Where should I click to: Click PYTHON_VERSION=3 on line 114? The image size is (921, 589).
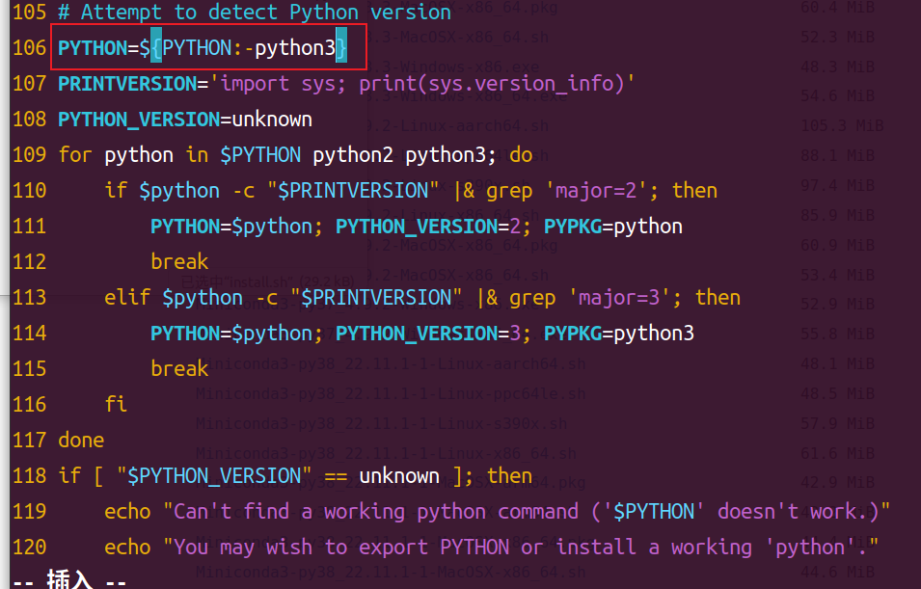pos(428,333)
